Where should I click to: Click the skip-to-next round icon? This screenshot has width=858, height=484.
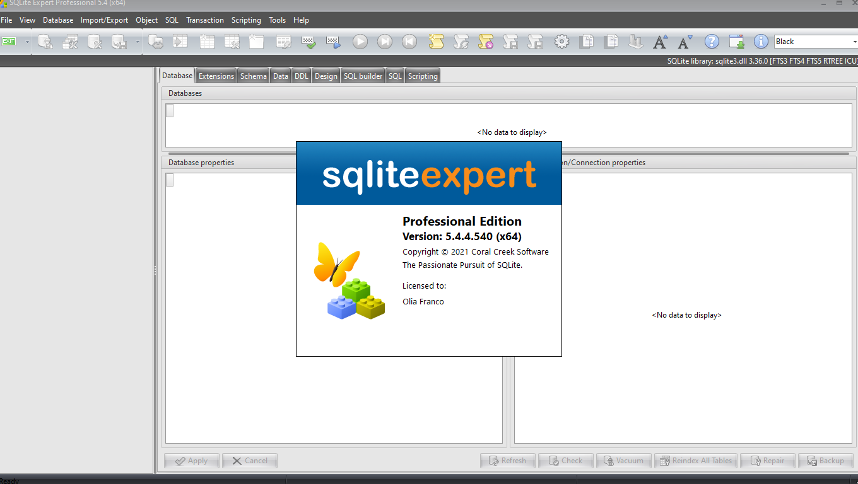tap(385, 42)
